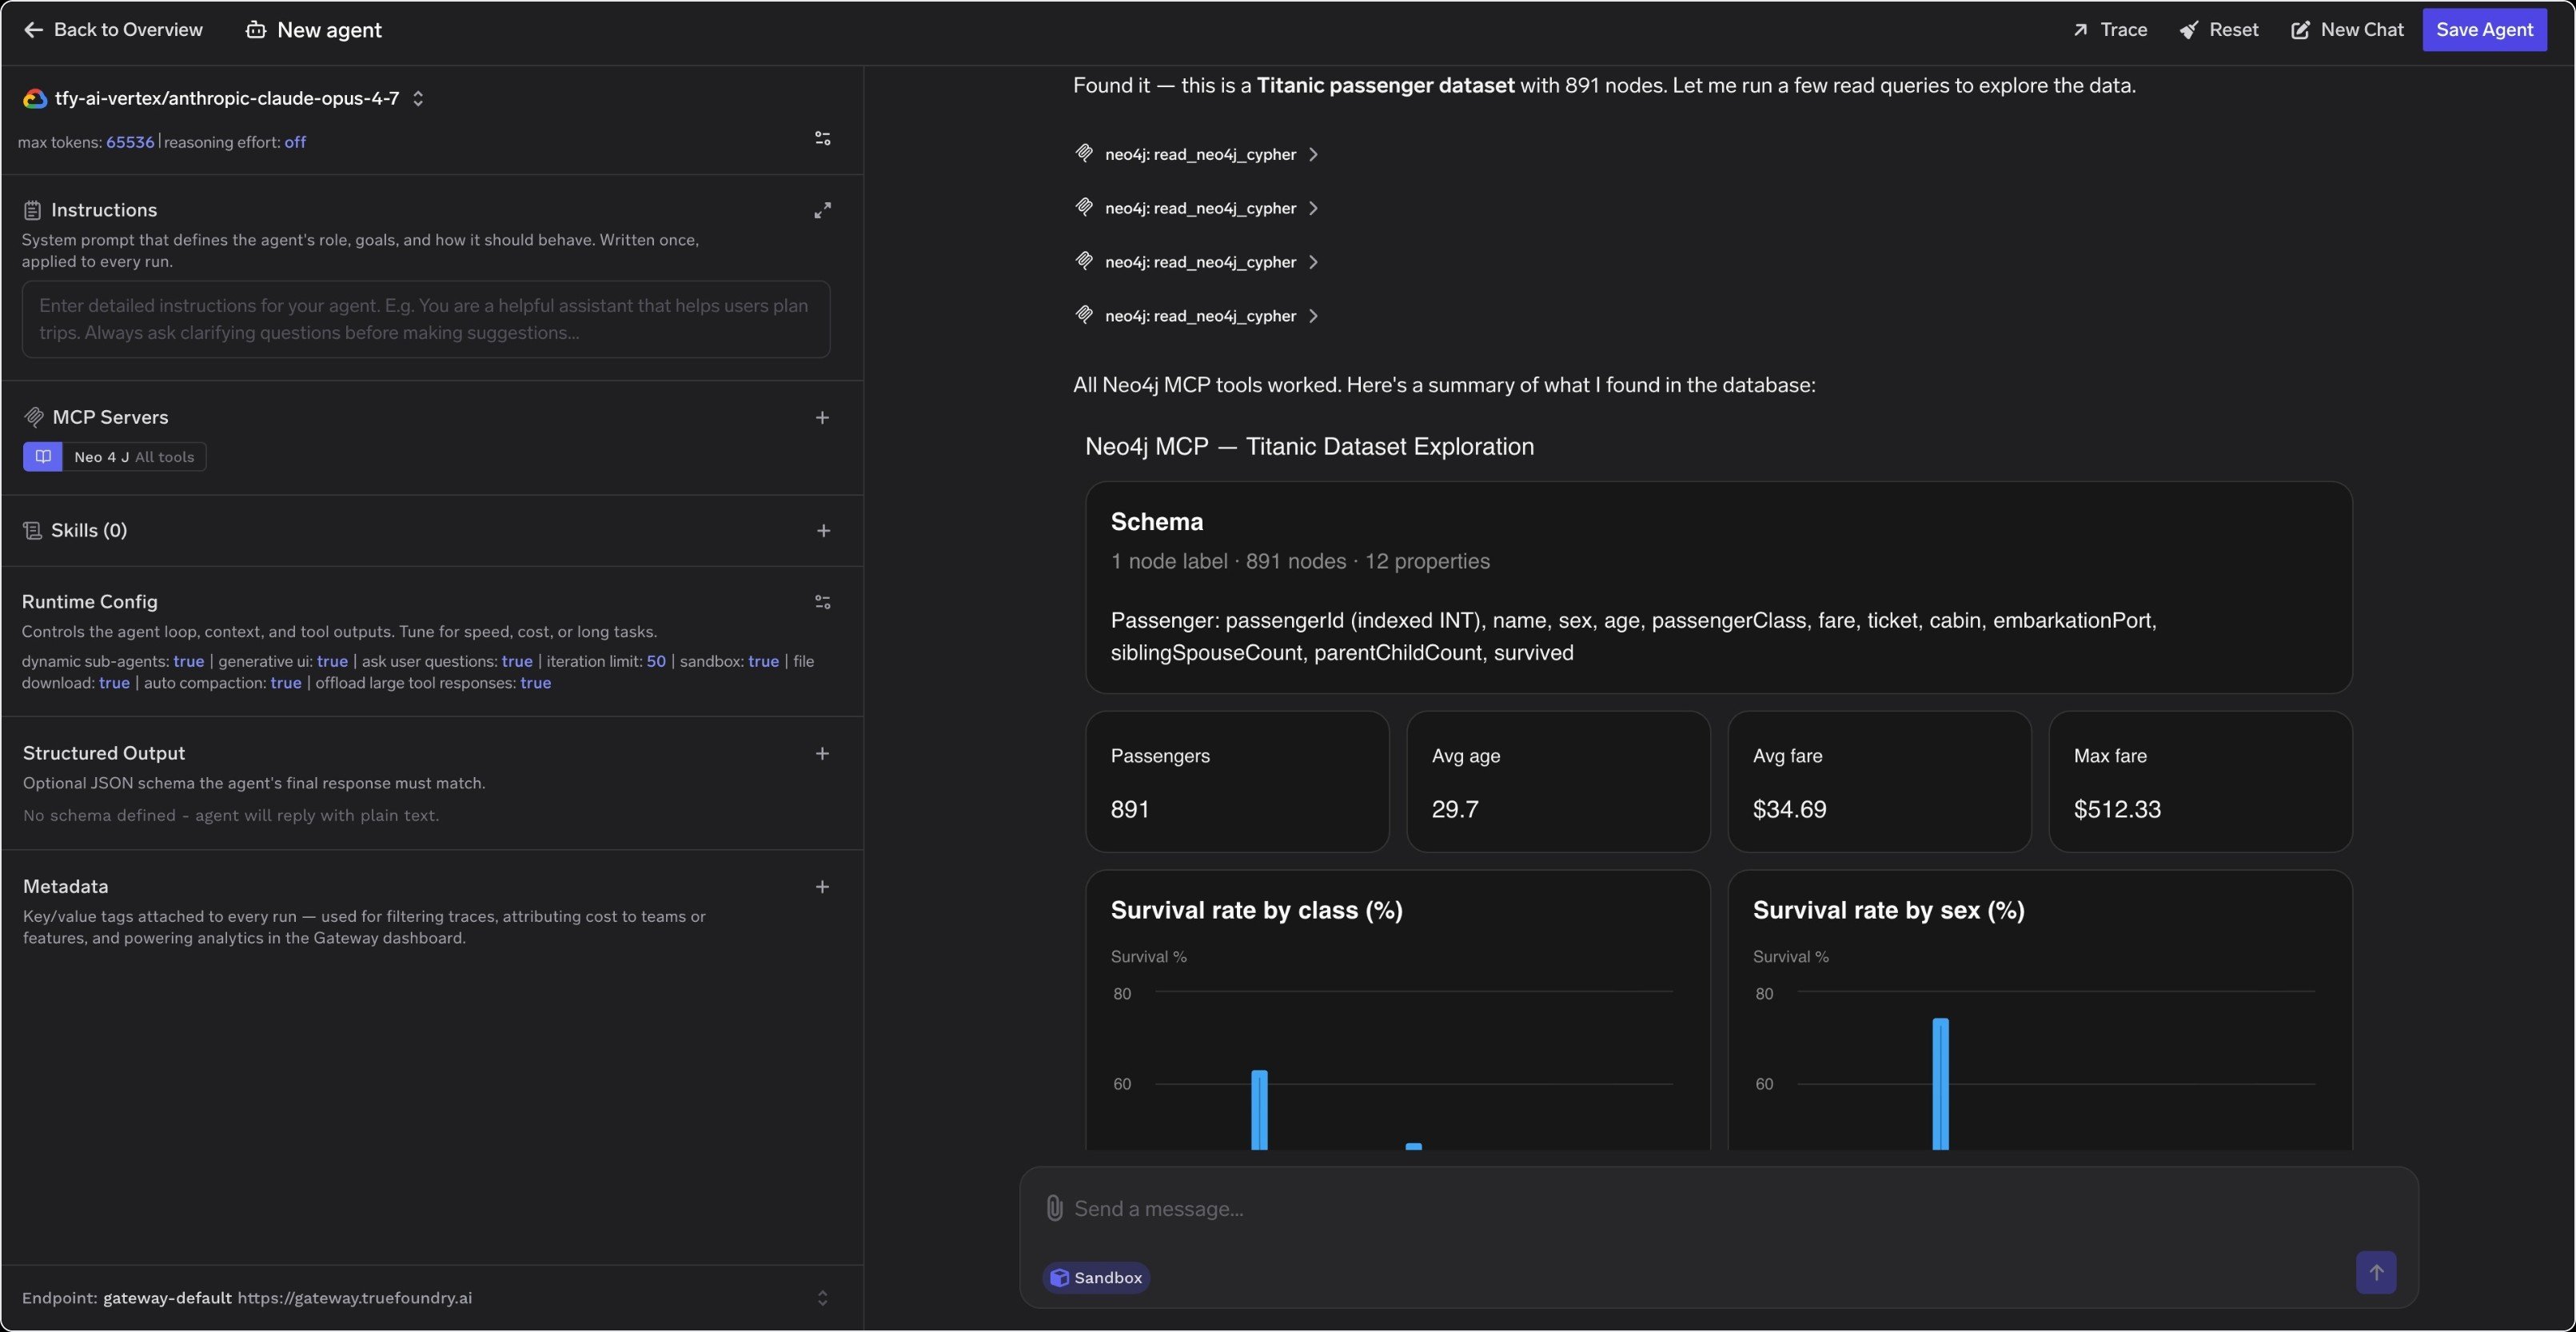Click the dynamic sub-agents true value
The height and width of the screenshot is (1332, 2576).
189,661
